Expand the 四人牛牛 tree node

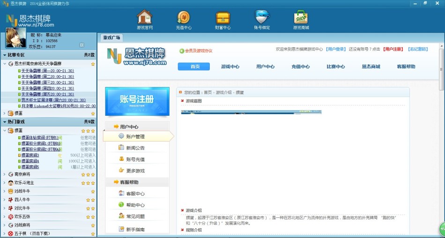click(4, 200)
